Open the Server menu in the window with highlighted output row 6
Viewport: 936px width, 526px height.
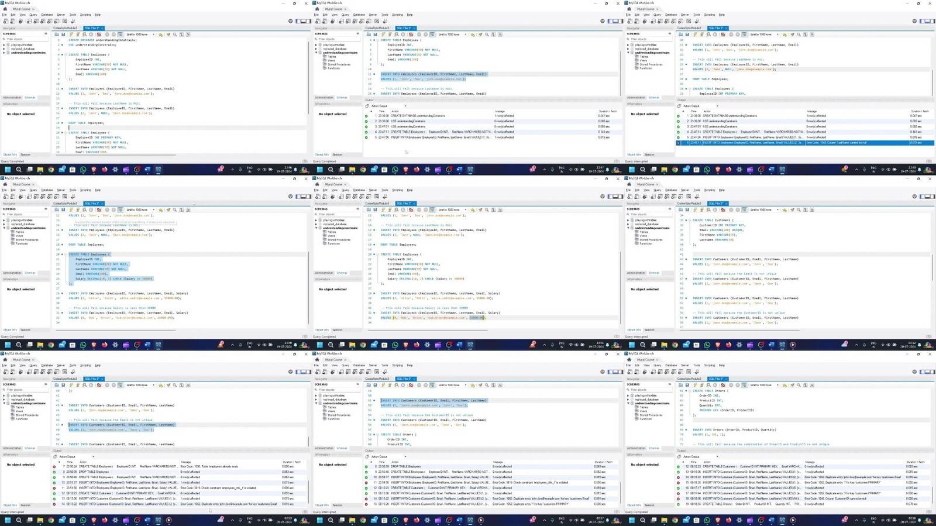[684, 15]
